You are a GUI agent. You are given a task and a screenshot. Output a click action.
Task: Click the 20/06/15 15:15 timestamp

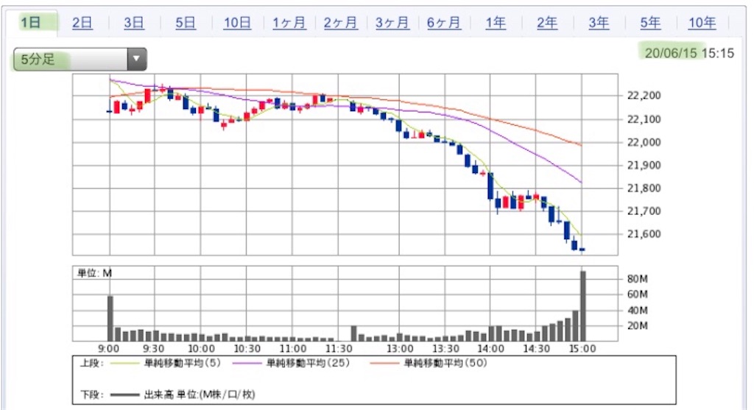(x=689, y=53)
